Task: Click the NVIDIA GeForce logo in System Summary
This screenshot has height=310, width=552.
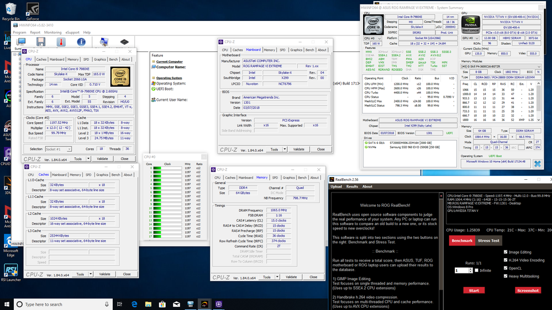Action: click(x=471, y=25)
